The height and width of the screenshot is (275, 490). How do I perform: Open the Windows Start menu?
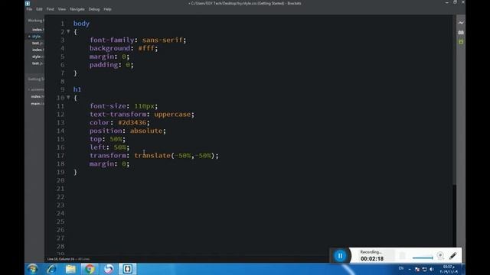(x=32, y=269)
